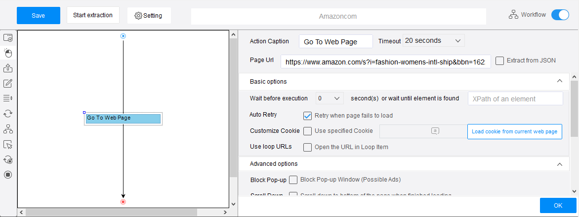Click the workflow start play node
579x217 pixels.
click(x=123, y=36)
